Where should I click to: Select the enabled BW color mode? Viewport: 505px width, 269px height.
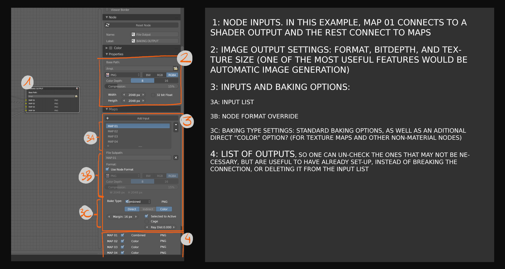[x=148, y=75]
